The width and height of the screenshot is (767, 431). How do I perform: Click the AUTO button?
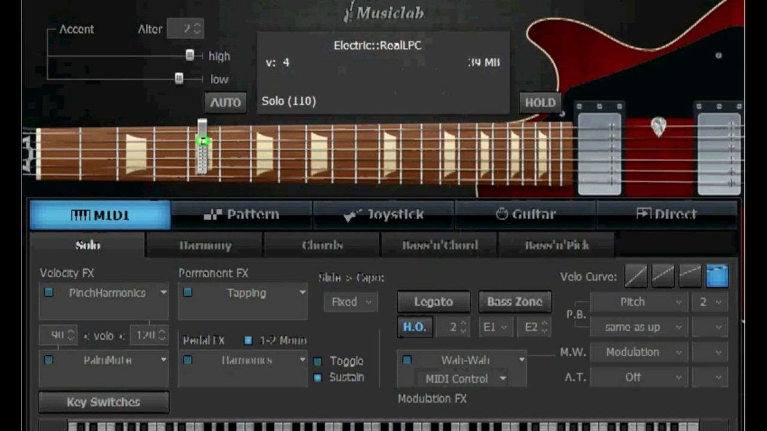click(x=225, y=102)
